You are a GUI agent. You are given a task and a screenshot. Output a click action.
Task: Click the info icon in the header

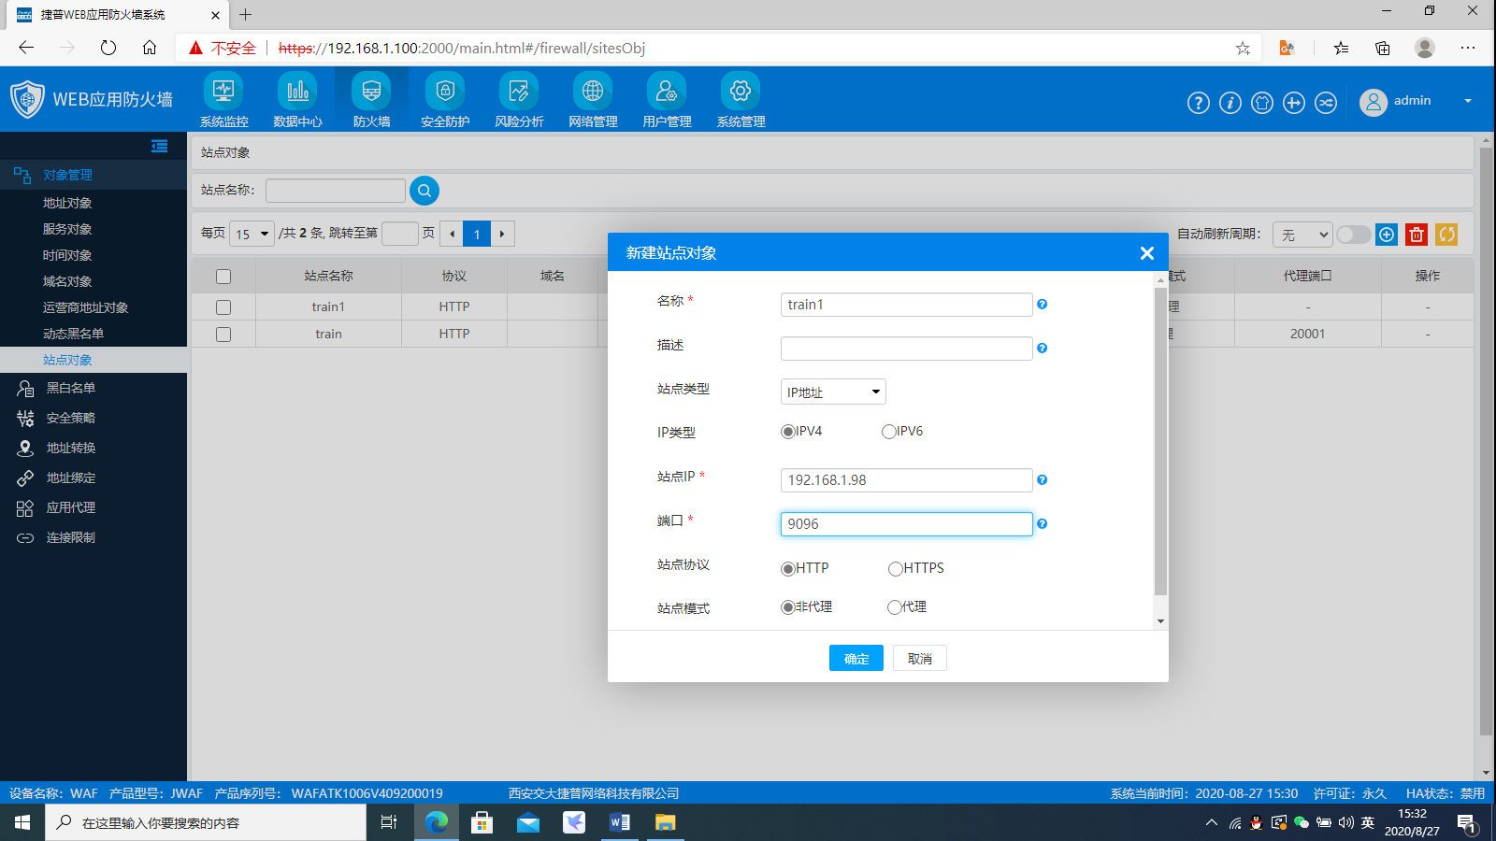point(1230,103)
